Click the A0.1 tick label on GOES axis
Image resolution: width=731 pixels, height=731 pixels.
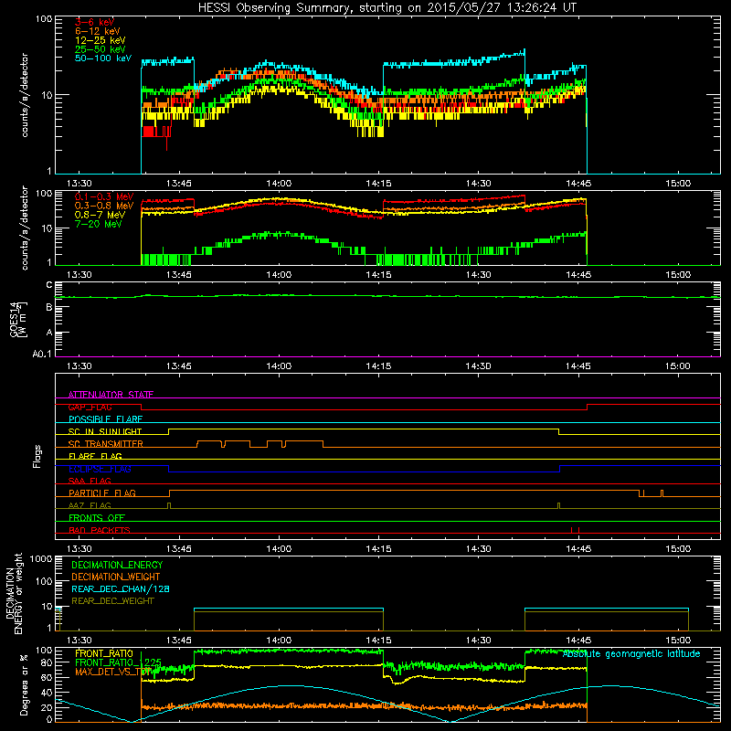[42, 354]
